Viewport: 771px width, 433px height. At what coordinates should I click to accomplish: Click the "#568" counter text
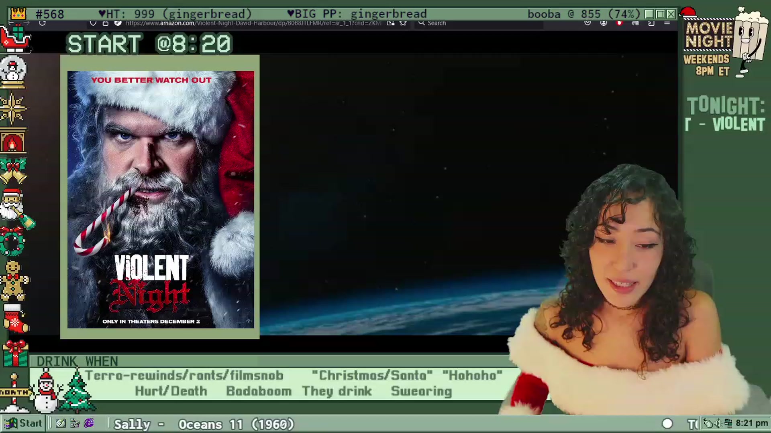tap(49, 14)
